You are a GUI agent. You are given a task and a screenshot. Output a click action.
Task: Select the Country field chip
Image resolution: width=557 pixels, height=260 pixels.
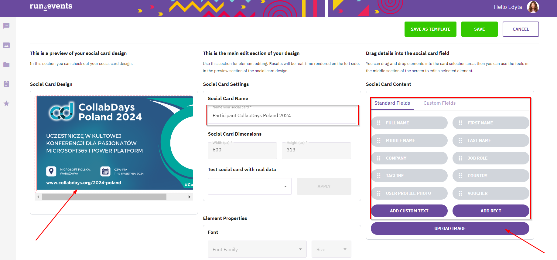pyautogui.click(x=491, y=176)
